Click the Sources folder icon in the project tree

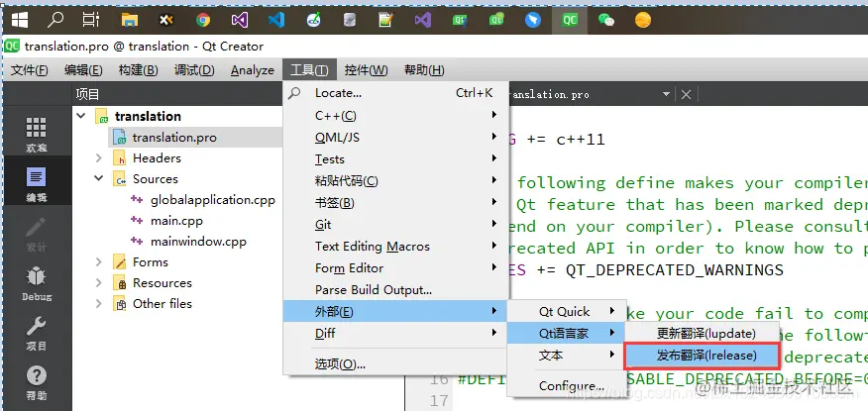point(120,179)
